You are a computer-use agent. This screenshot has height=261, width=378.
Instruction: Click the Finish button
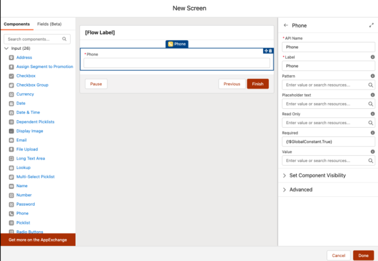258,84
